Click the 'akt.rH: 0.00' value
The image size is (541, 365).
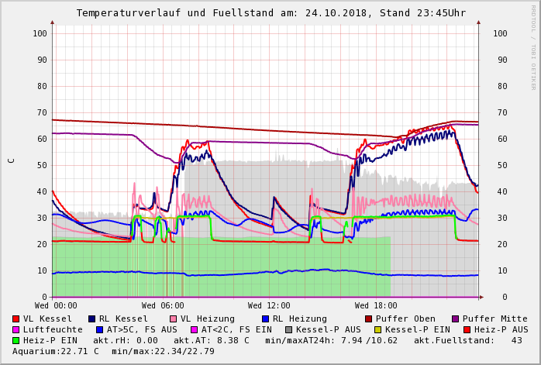[x=126, y=340]
